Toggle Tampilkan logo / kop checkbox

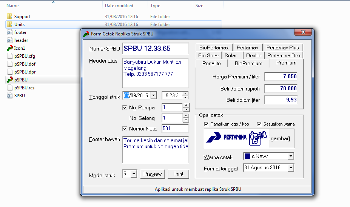tap(206, 124)
